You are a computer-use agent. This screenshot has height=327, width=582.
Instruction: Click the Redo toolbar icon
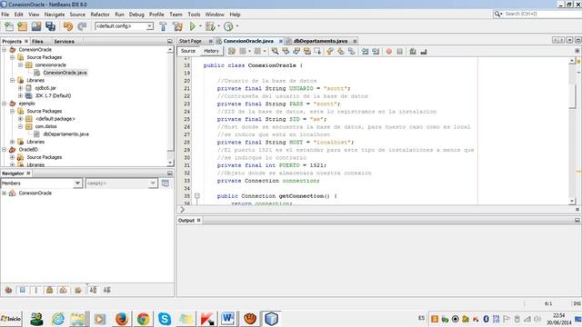82,26
